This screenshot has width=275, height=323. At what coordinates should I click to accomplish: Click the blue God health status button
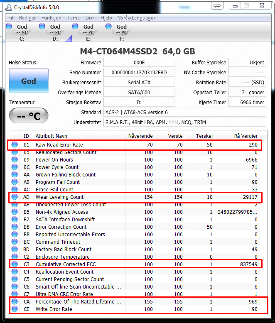(x=29, y=81)
